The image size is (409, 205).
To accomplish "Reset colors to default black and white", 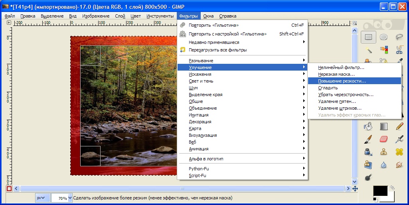I will (375, 200).
